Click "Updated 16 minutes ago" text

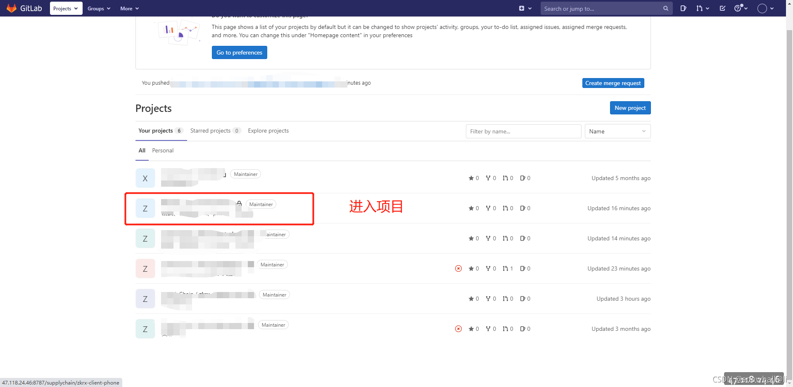[x=619, y=208]
